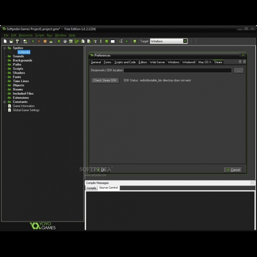The width and height of the screenshot is (257, 257).
Task: Collapse the Sprites tree folder
Action: coord(5,48)
